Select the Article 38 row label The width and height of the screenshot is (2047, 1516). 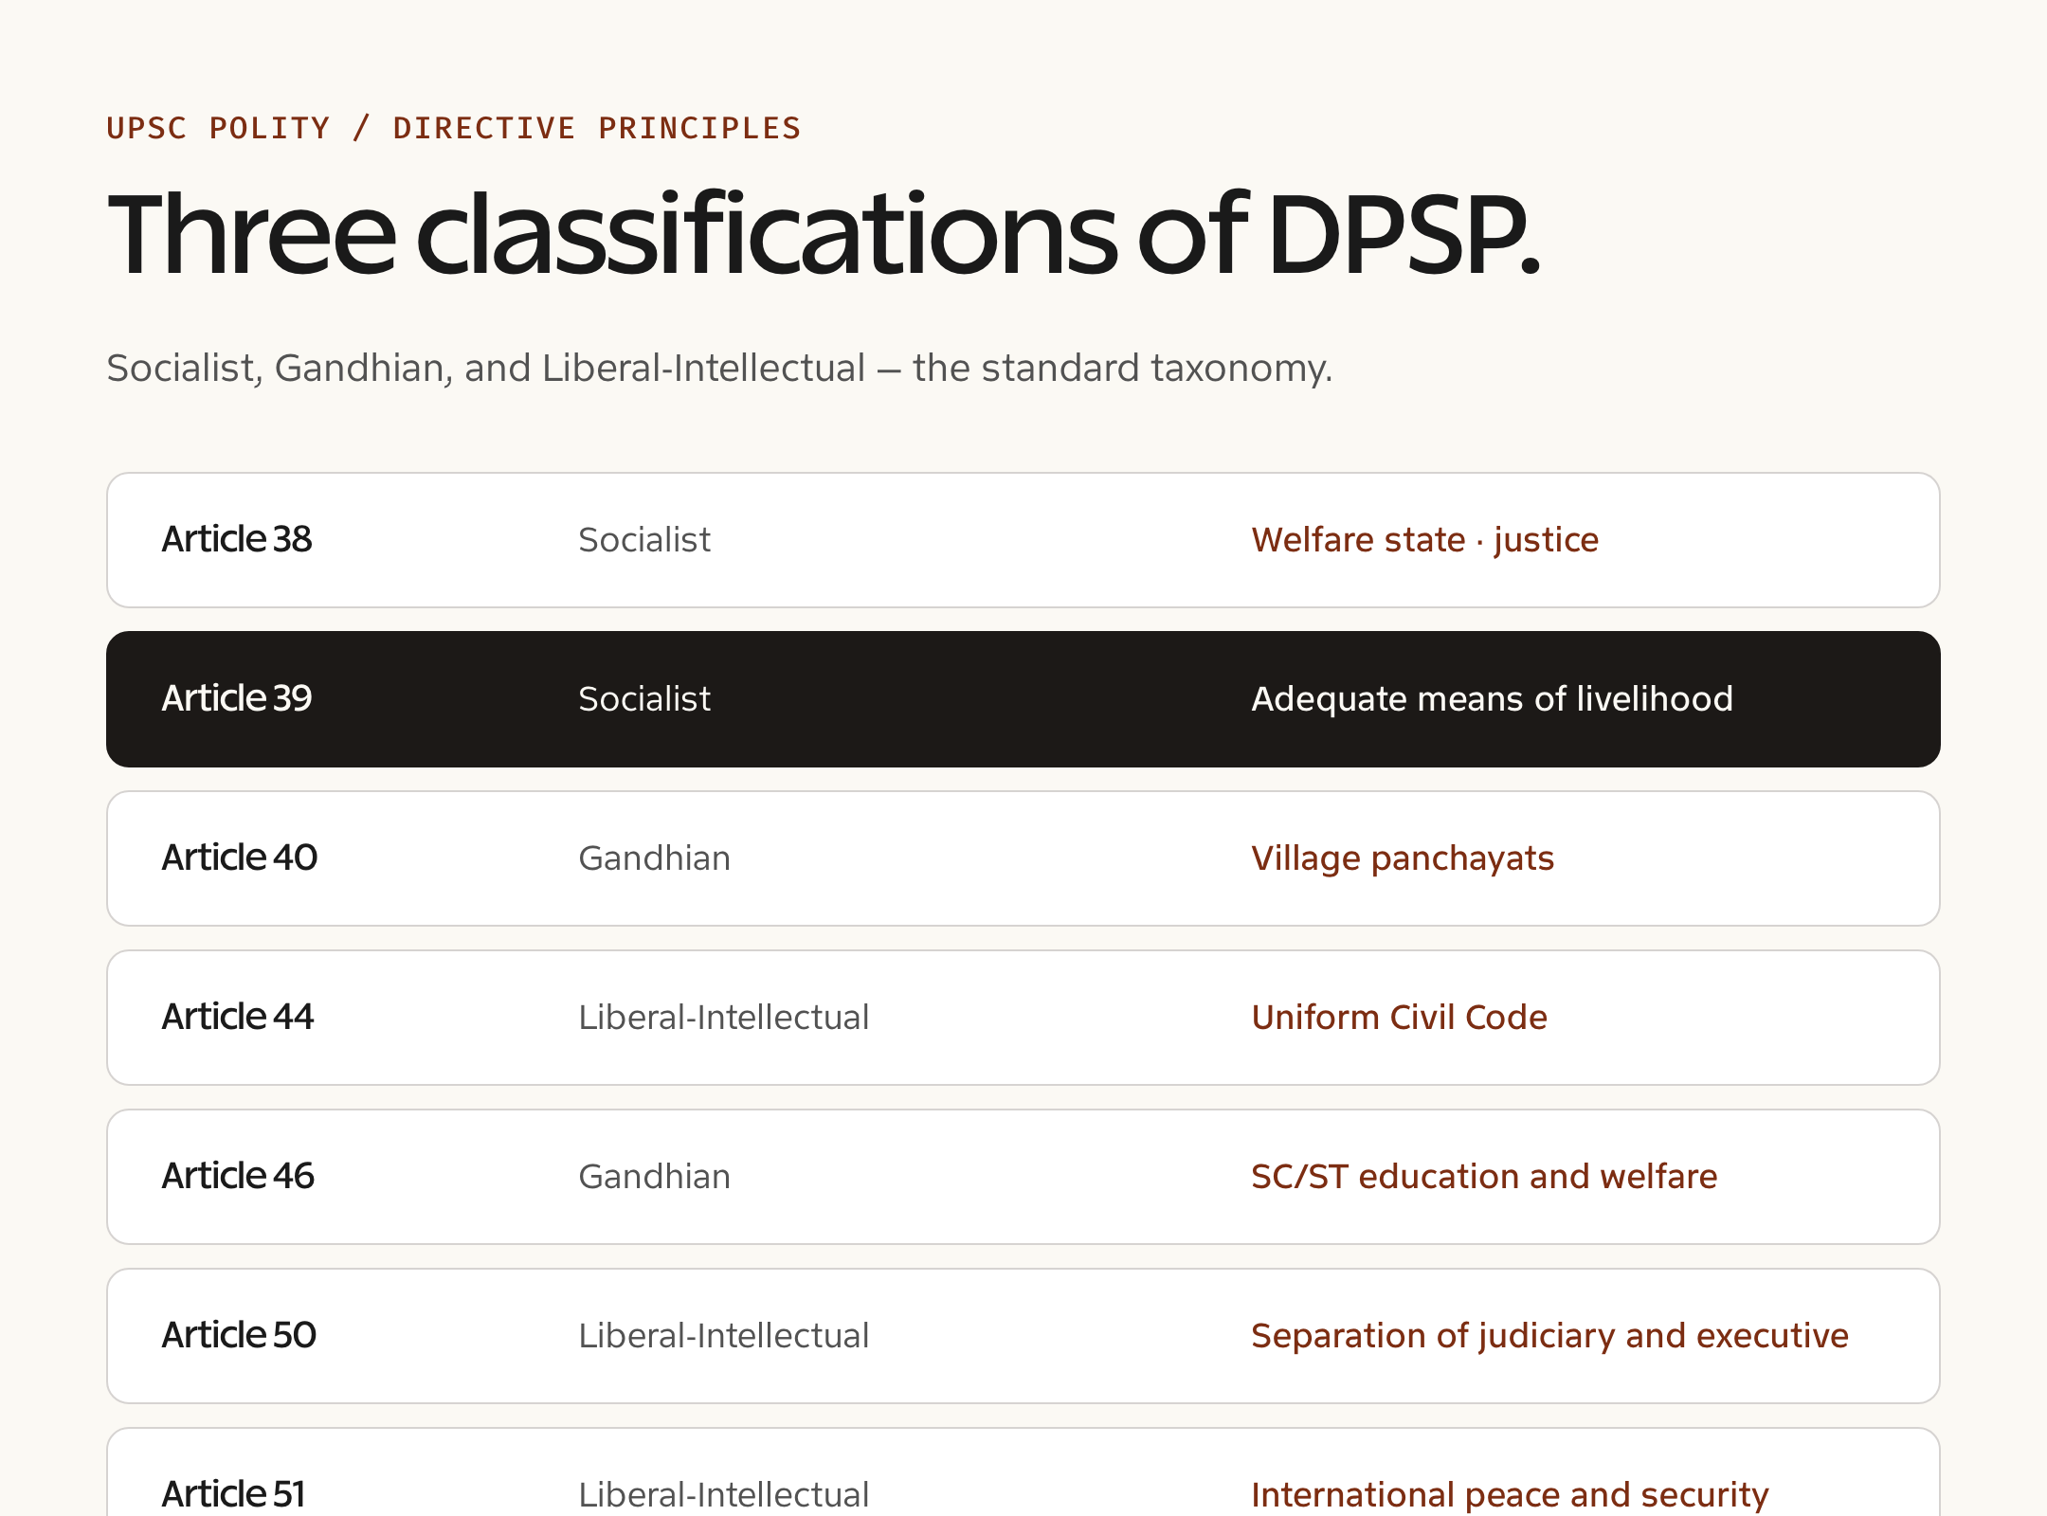pyautogui.click(x=237, y=539)
